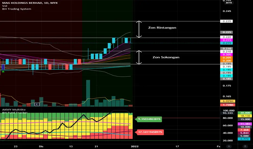Click the earnings 'E' marker on volume pane

pos(37,104)
